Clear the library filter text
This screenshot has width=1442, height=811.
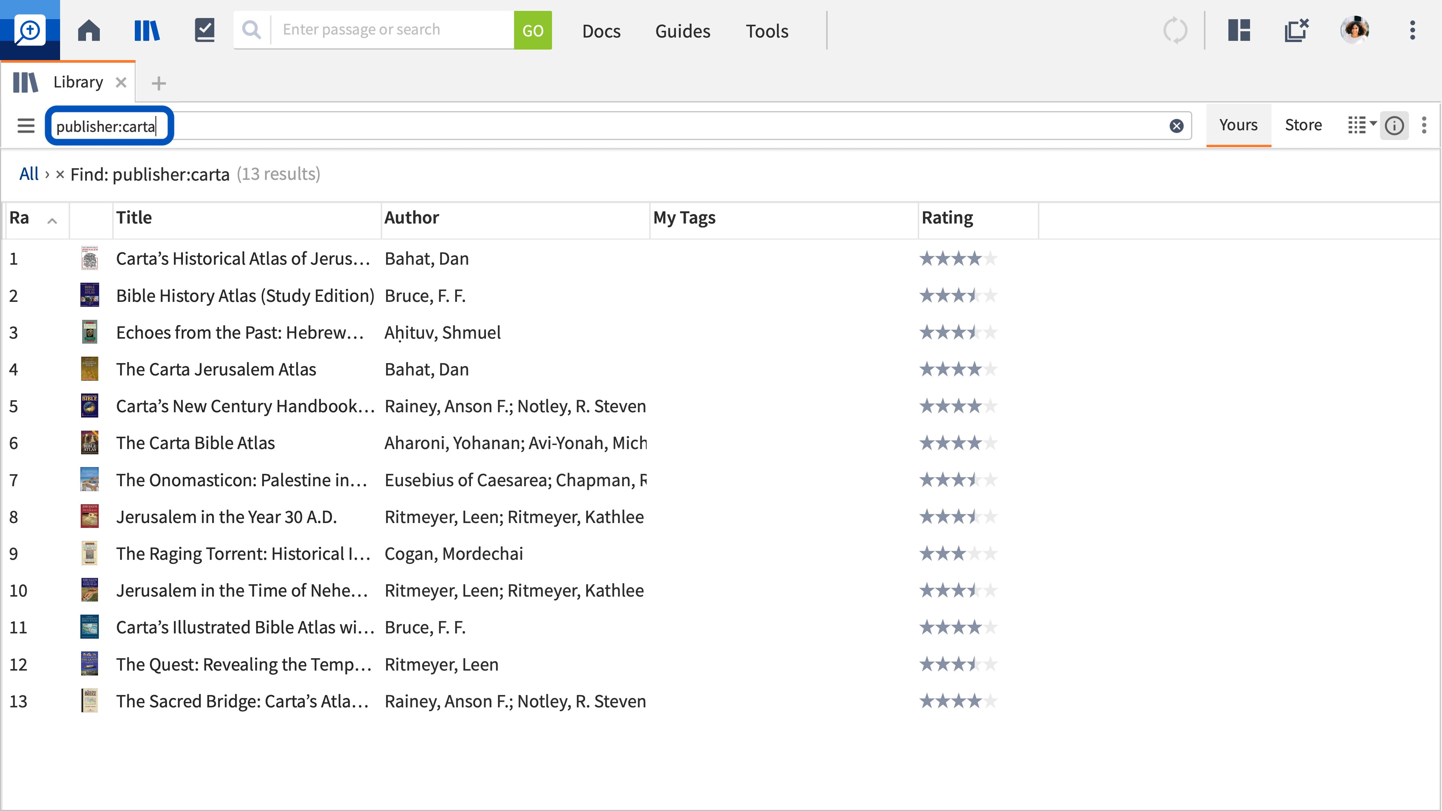coord(1177,126)
